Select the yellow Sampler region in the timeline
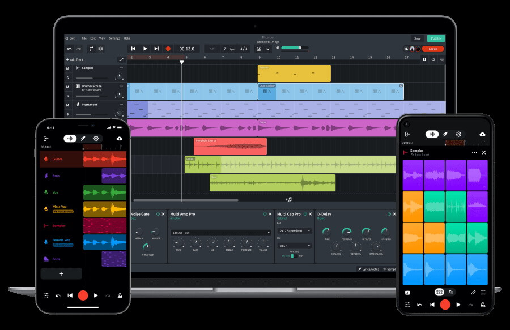The width and height of the screenshot is (510, 330). click(x=294, y=73)
